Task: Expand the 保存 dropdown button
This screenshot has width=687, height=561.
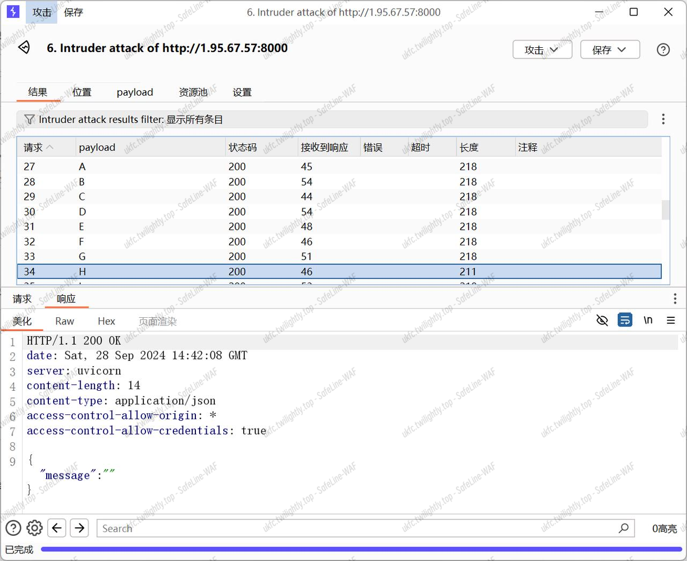Action: pos(610,50)
